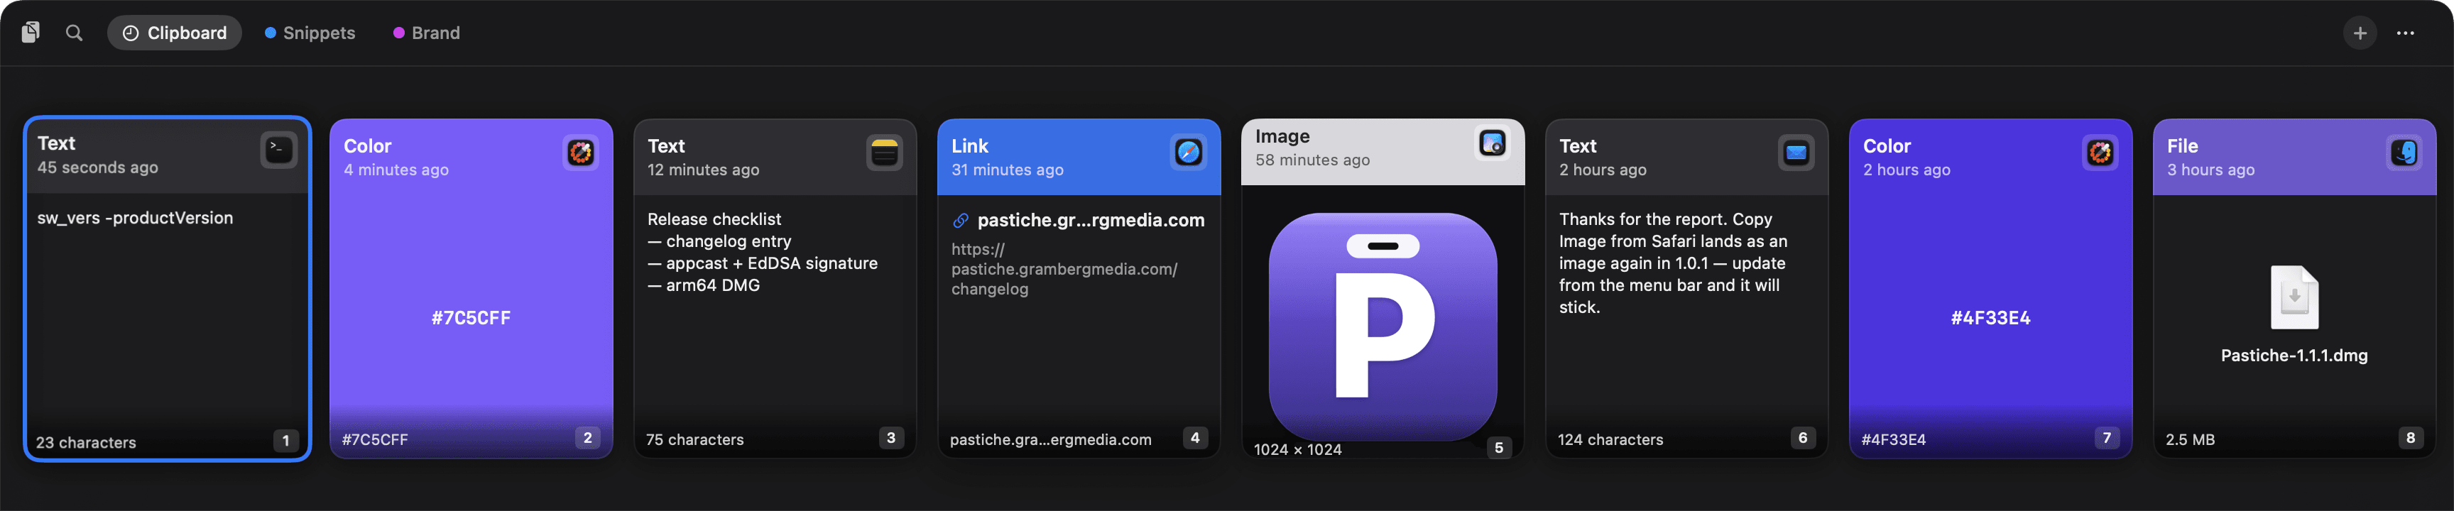Click Terminal icon on the sw_vers text card

(x=278, y=150)
